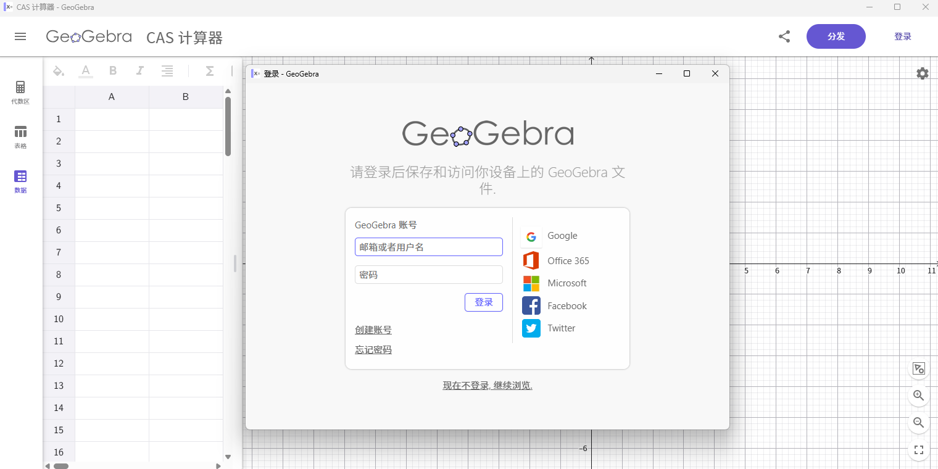Click the panel splitter handle beside spreadsheet
This screenshot has width=938, height=469.
235,264
